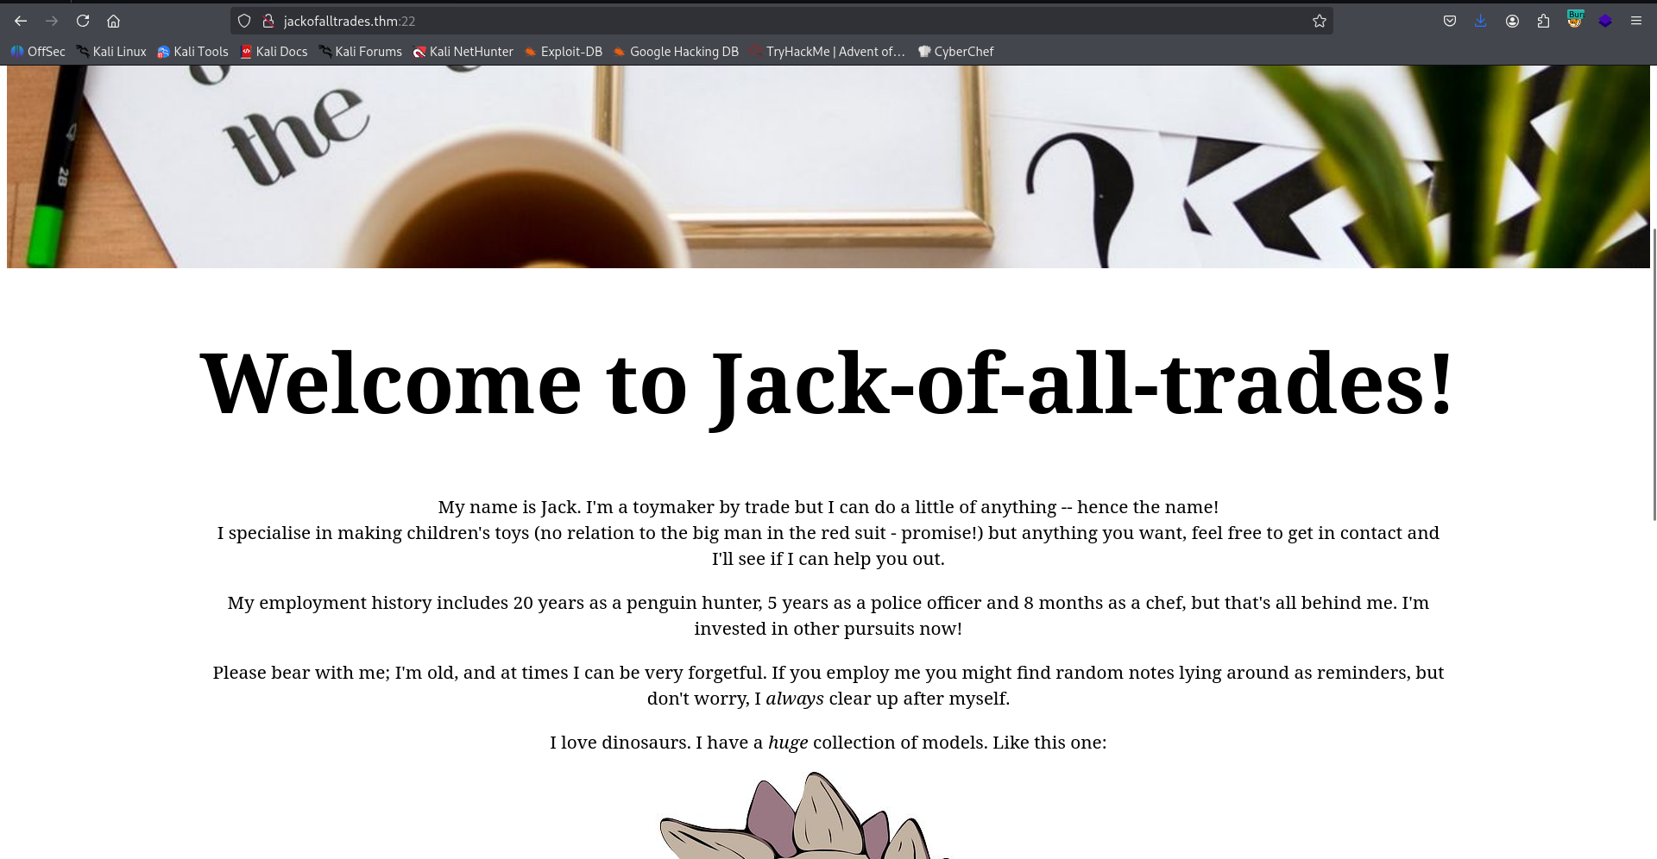This screenshot has height=859, width=1657.
Task: Open the OffSec bookmark
Action: pyautogui.click(x=38, y=52)
